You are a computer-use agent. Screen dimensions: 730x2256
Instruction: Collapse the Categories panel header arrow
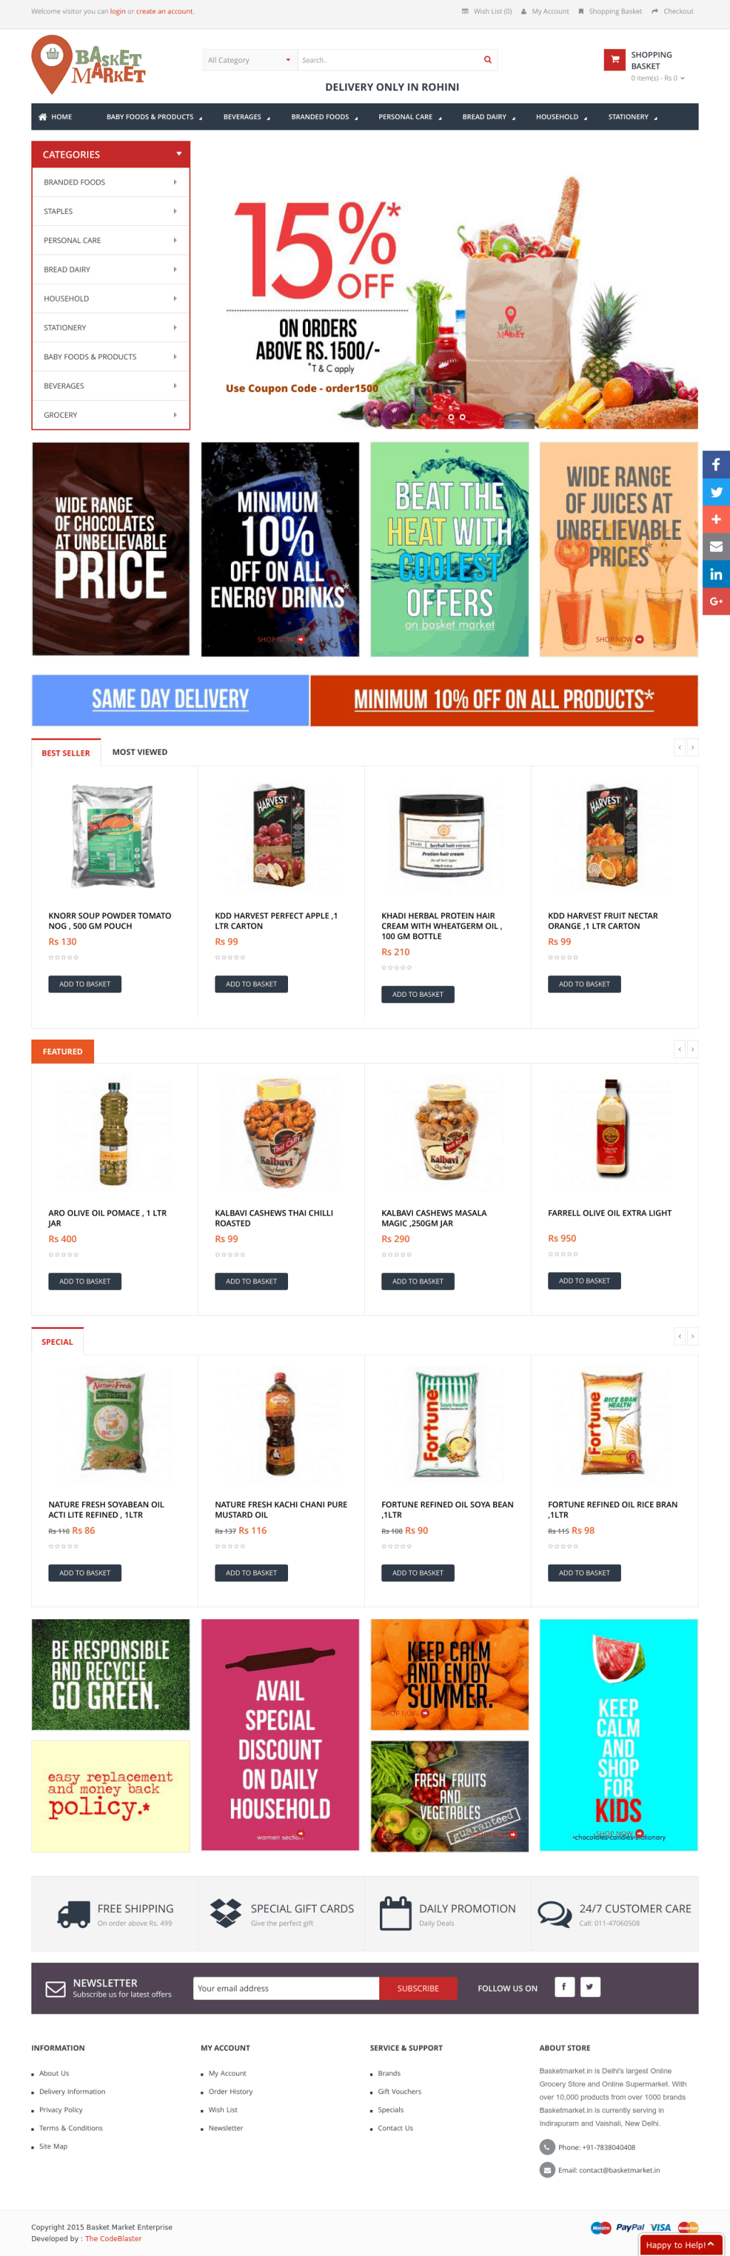178,154
